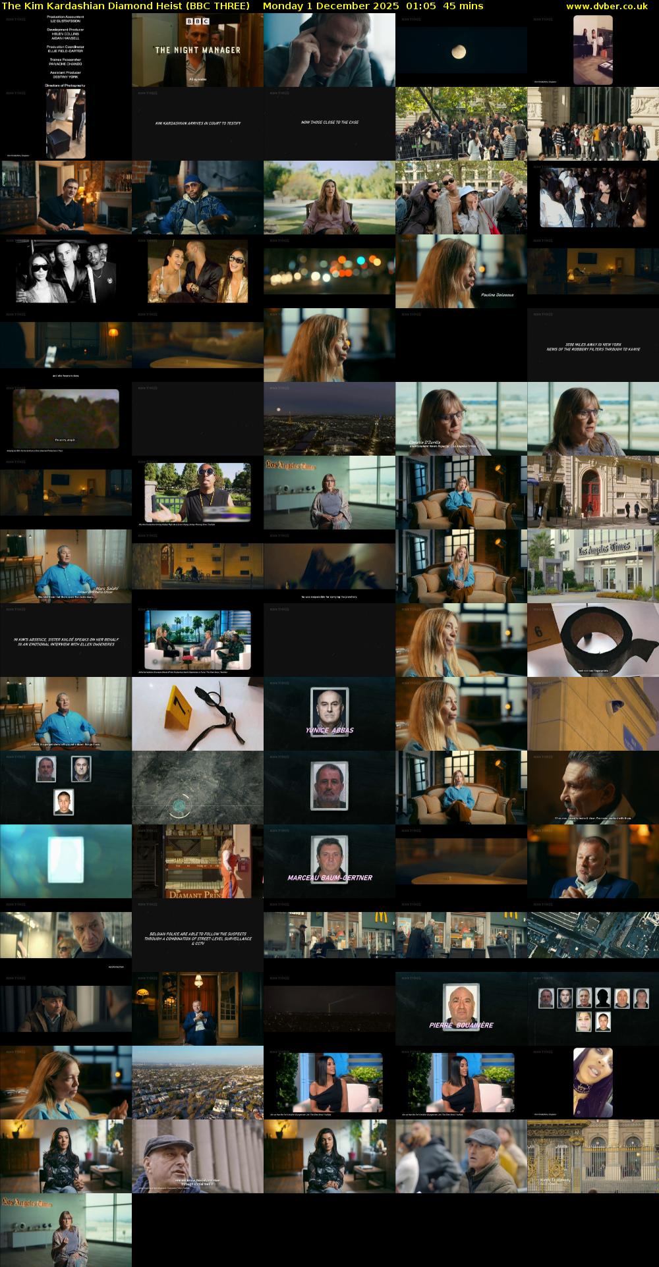Open the yellow evidence marker 1 frame
The width and height of the screenshot is (659, 1267).
point(198,714)
